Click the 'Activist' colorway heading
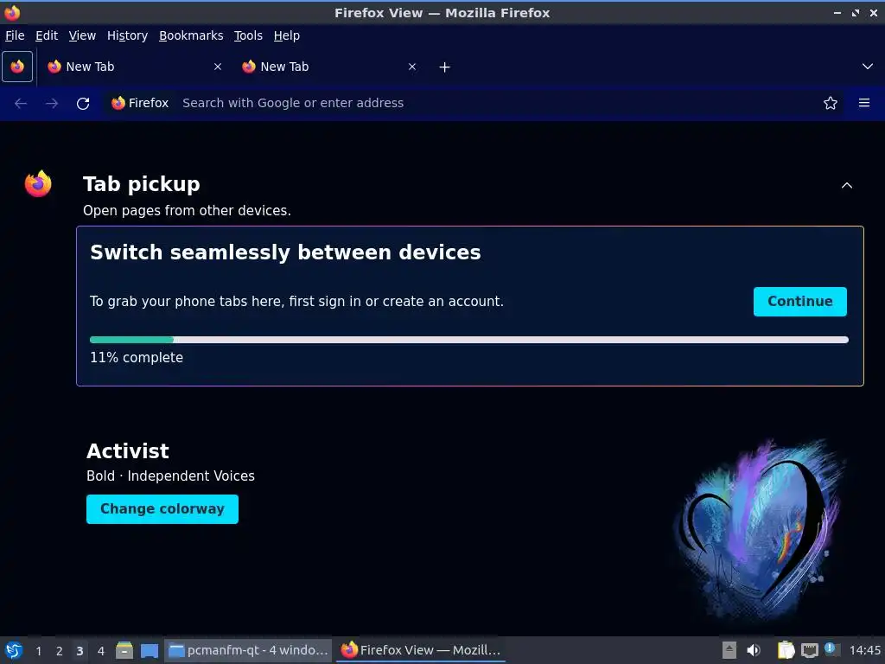This screenshot has height=664, width=885. pos(128,451)
